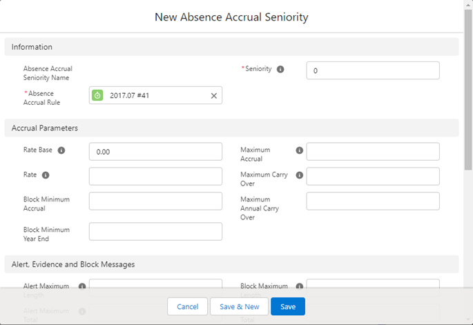Click the 2017.07 #41 rule text

tap(129, 96)
